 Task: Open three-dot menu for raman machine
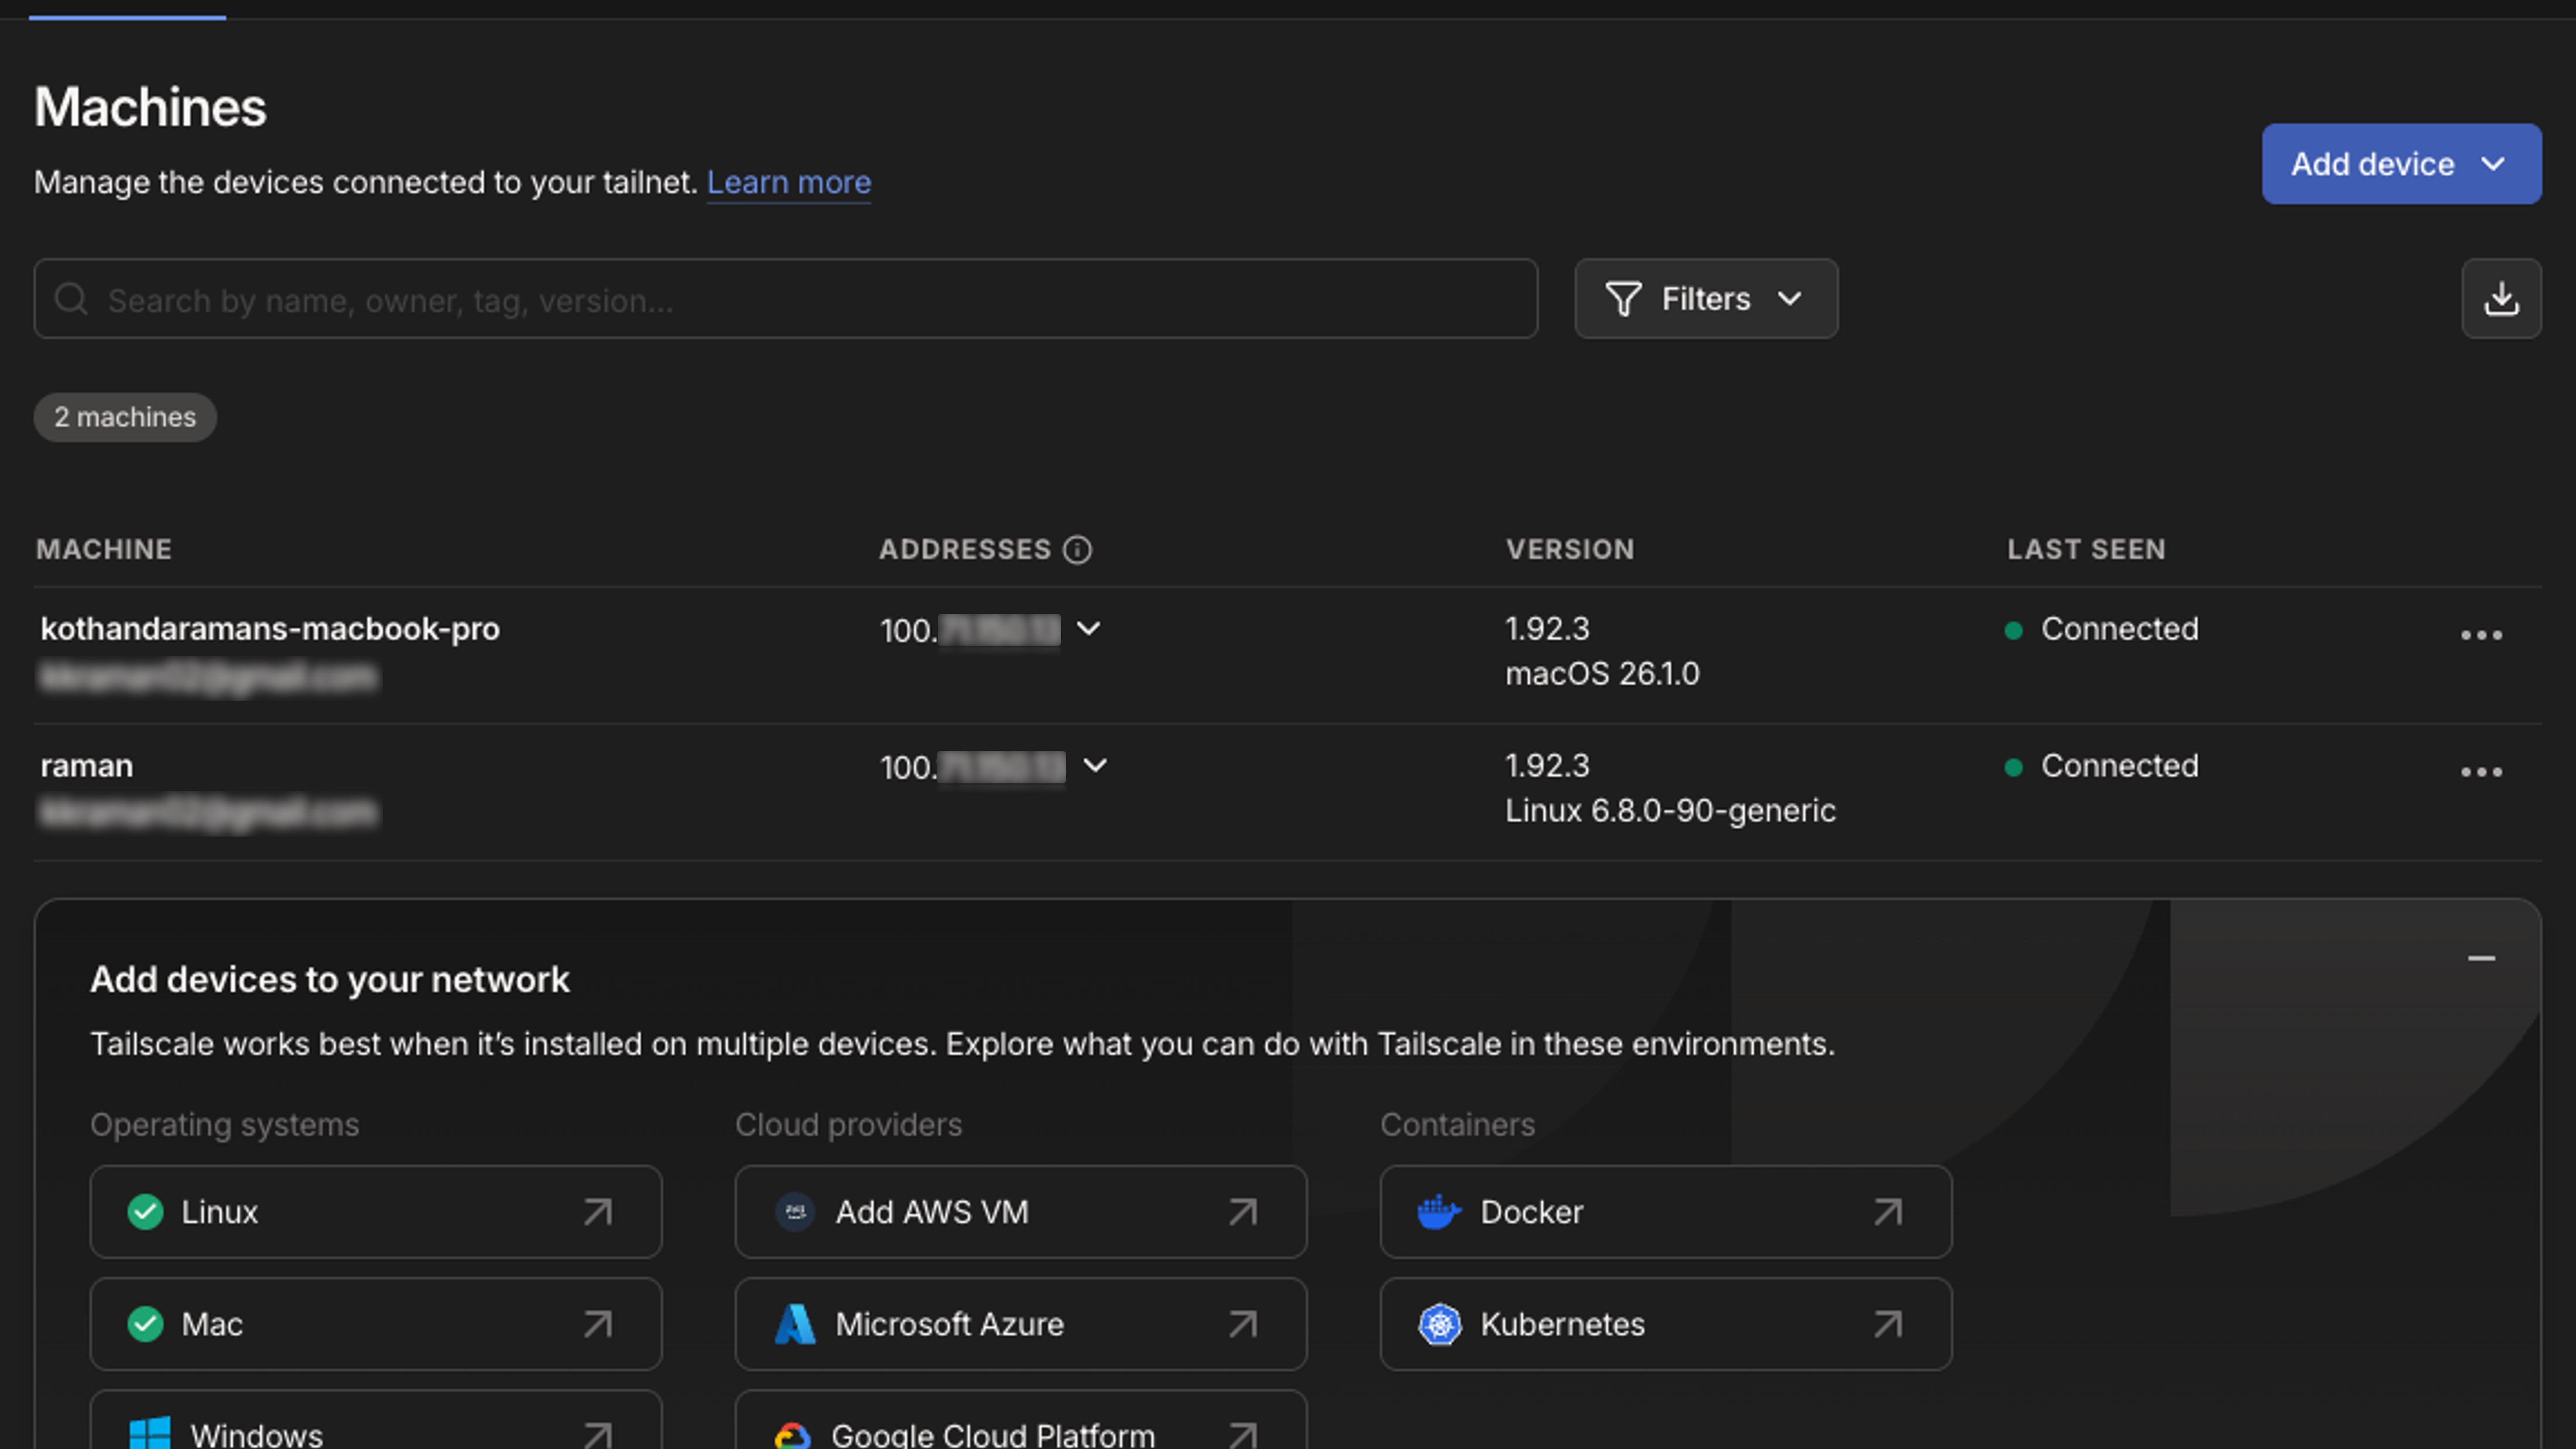pyautogui.click(x=2481, y=772)
